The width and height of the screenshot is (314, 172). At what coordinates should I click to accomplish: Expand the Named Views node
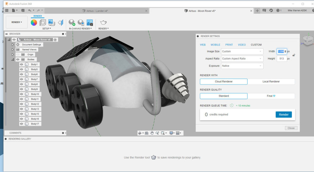click(13, 49)
